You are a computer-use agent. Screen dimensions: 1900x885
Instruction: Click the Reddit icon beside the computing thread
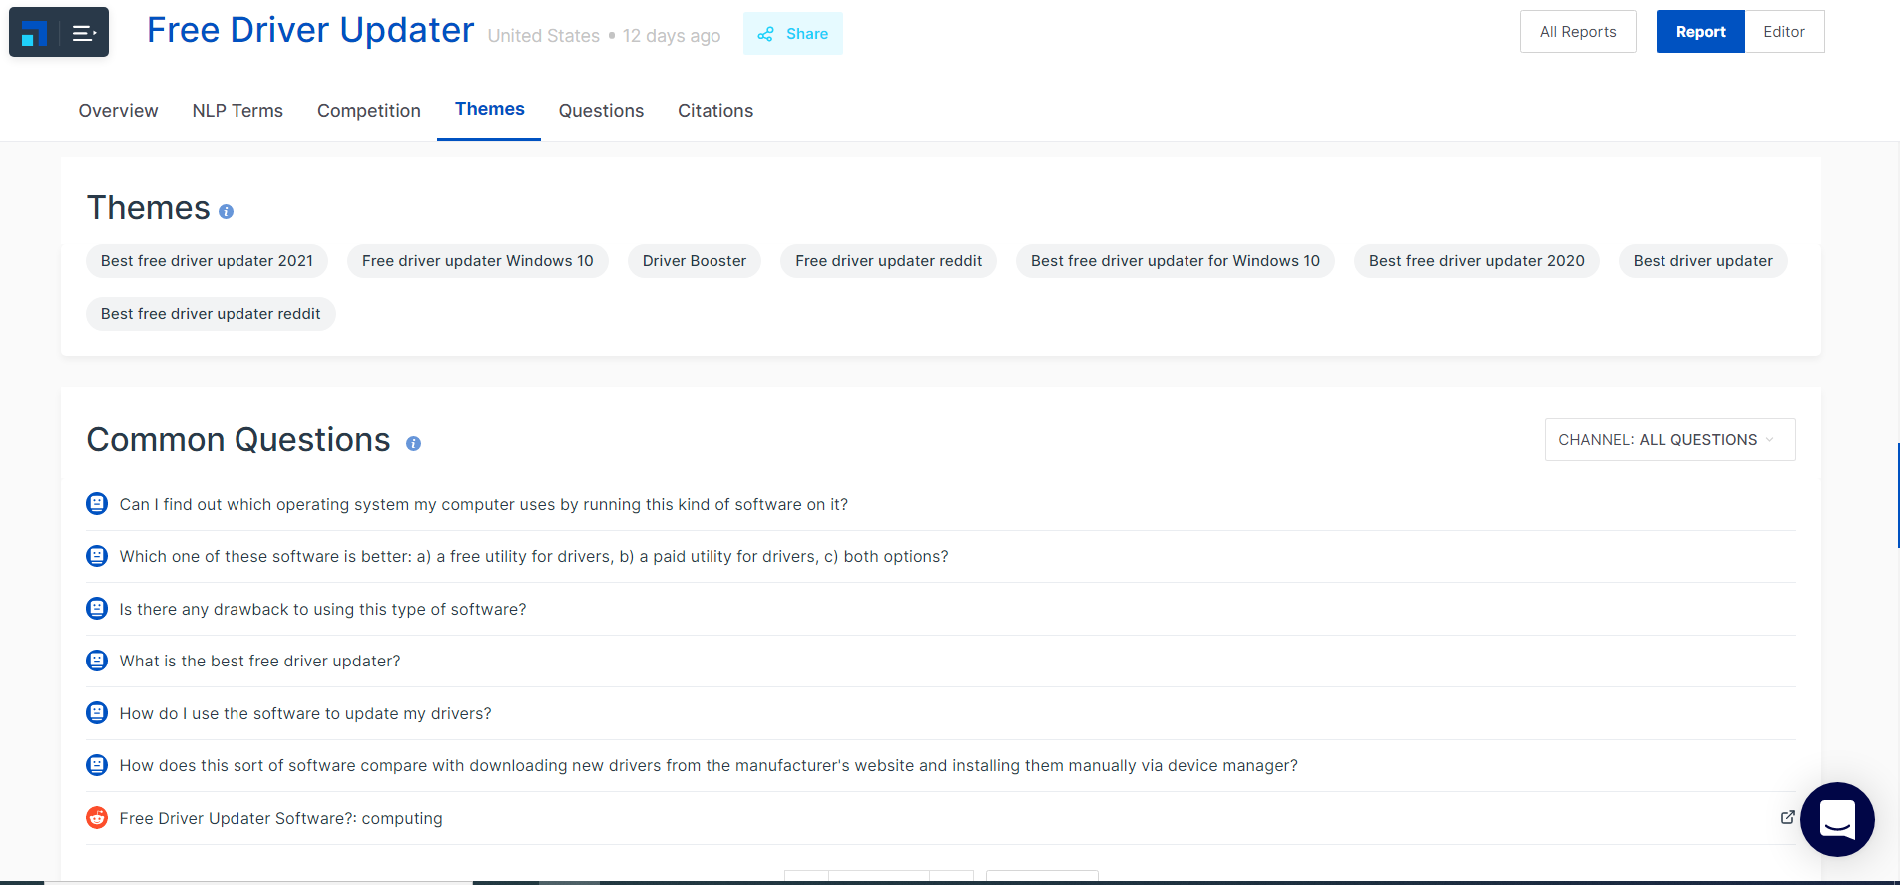pos(97,818)
